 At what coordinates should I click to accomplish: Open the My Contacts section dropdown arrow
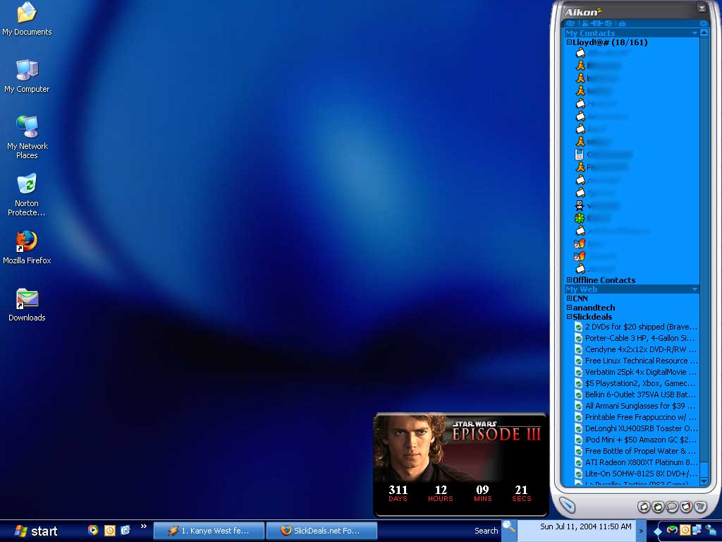[x=695, y=33]
